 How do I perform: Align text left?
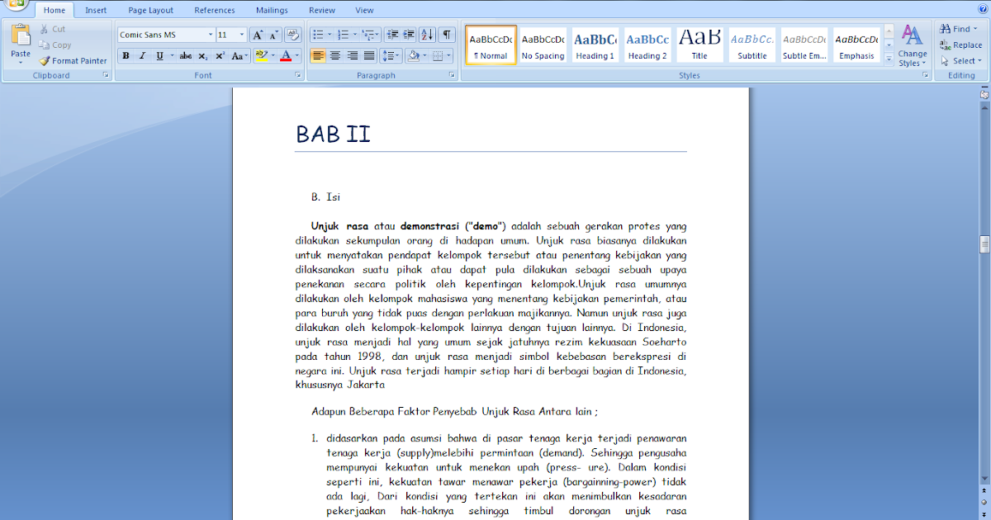[x=318, y=56]
